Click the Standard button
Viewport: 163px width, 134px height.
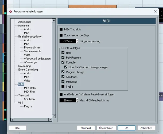coord(86,128)
